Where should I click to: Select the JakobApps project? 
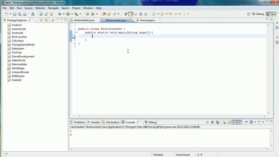click(18, 68)
